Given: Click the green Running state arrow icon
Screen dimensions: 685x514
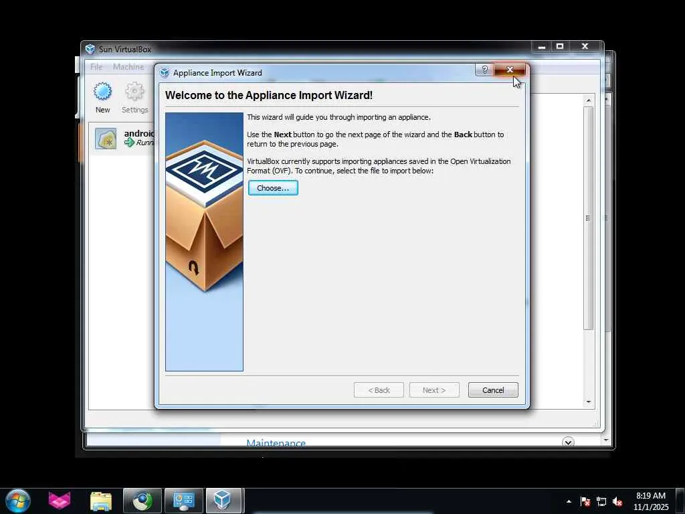Looking at the screenshot, I should (129, 143).
